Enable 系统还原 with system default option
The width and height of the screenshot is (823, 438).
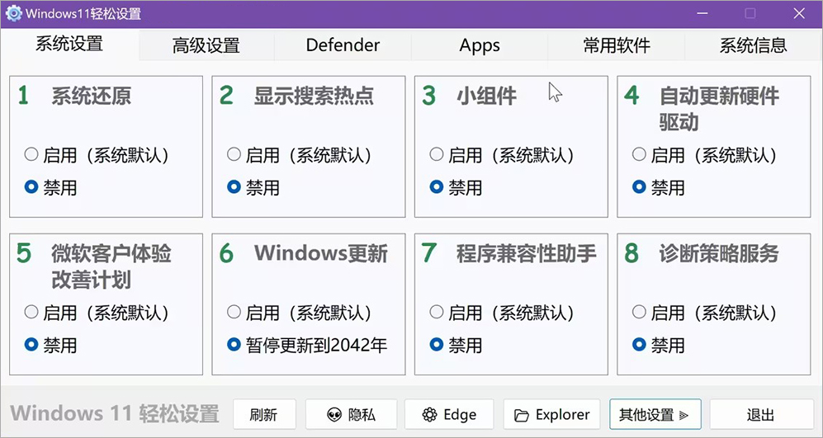[31, 154]
